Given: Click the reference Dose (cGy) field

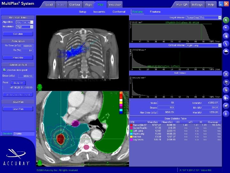Looking at the screenshot, I should click(26, 76).
